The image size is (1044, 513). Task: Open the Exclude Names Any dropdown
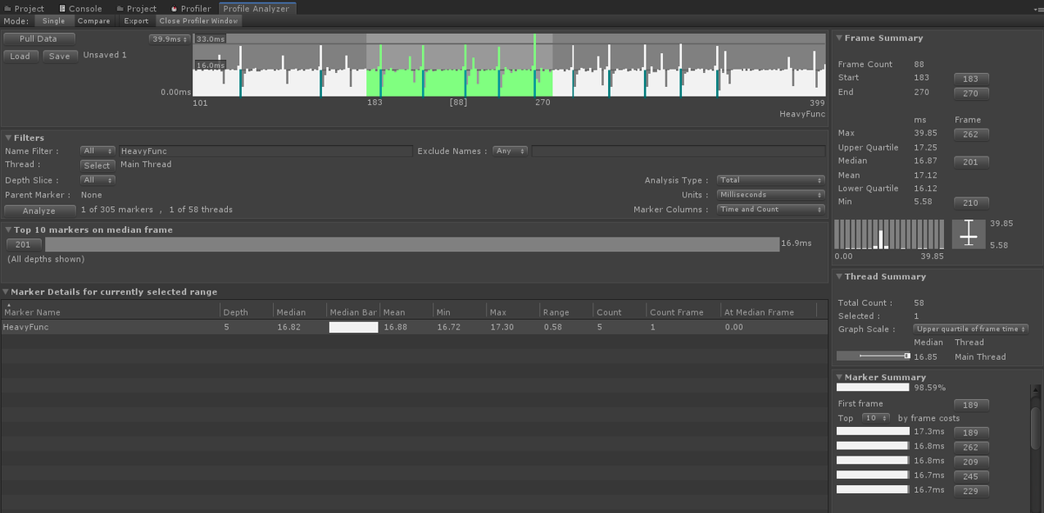[511, 151]
